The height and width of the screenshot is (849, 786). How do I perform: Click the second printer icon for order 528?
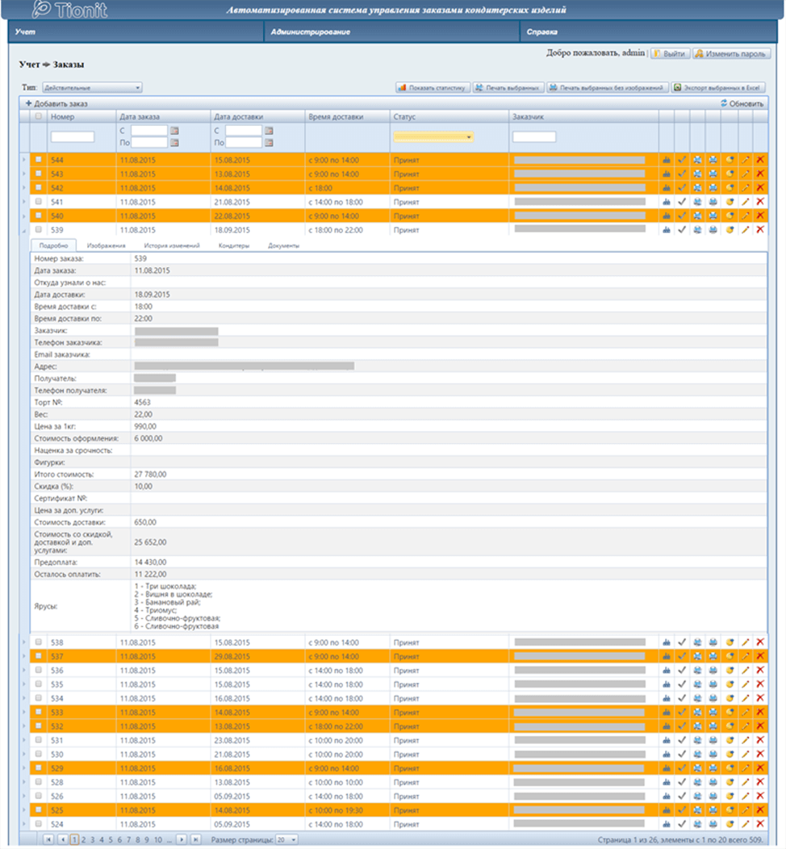[713, 782]
